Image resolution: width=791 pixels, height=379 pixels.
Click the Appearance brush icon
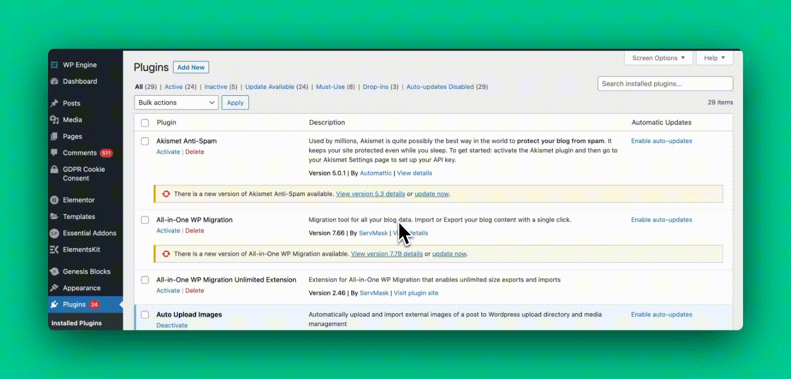(54, 288)
